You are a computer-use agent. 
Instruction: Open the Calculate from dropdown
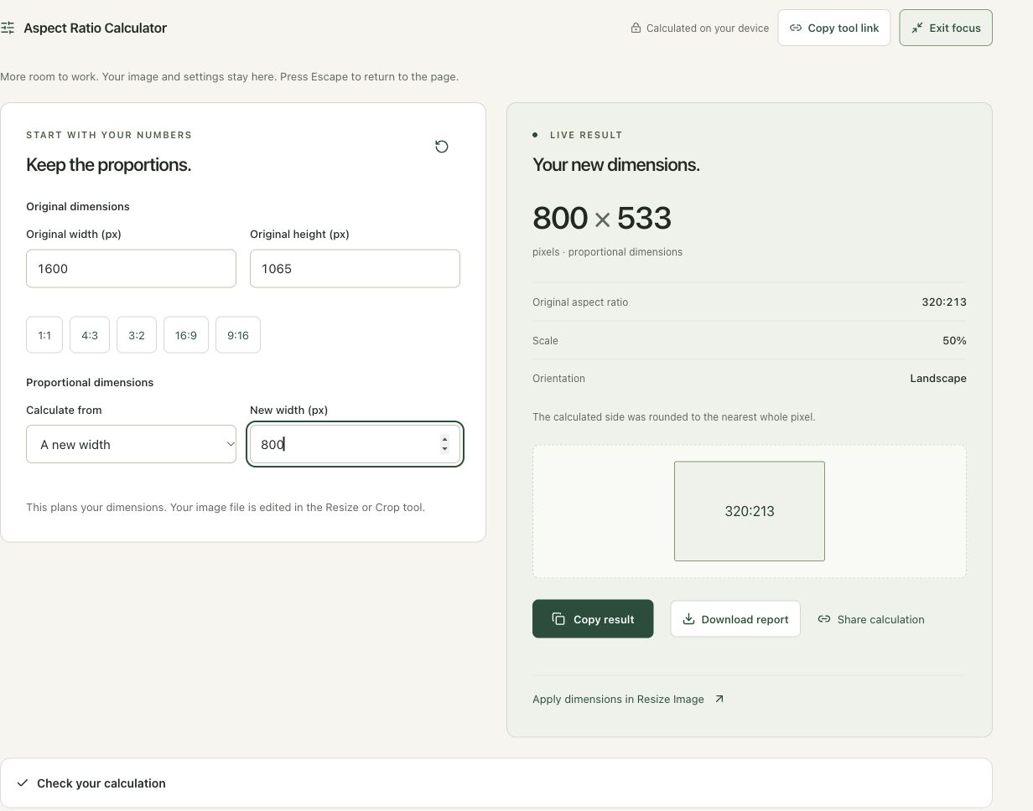click(x=132, y=444)
